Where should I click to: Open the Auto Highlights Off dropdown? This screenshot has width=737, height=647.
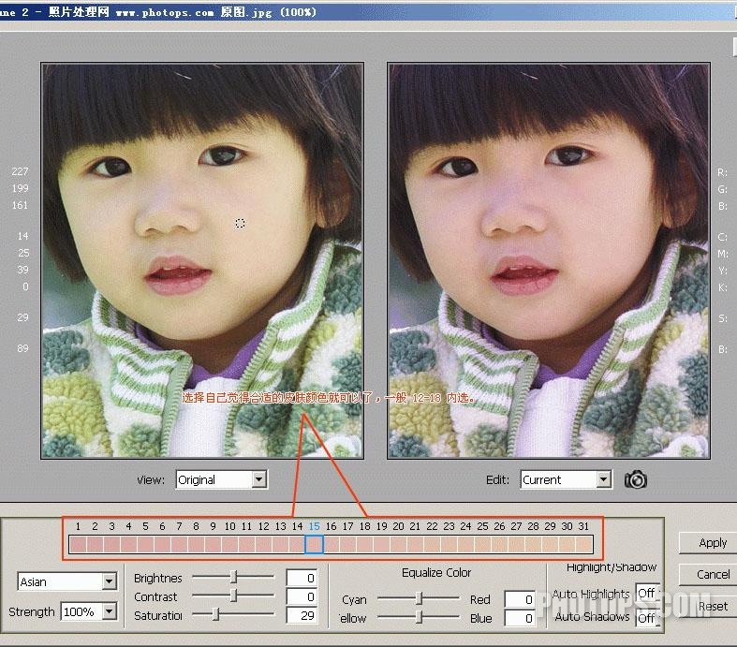[648, 594]
